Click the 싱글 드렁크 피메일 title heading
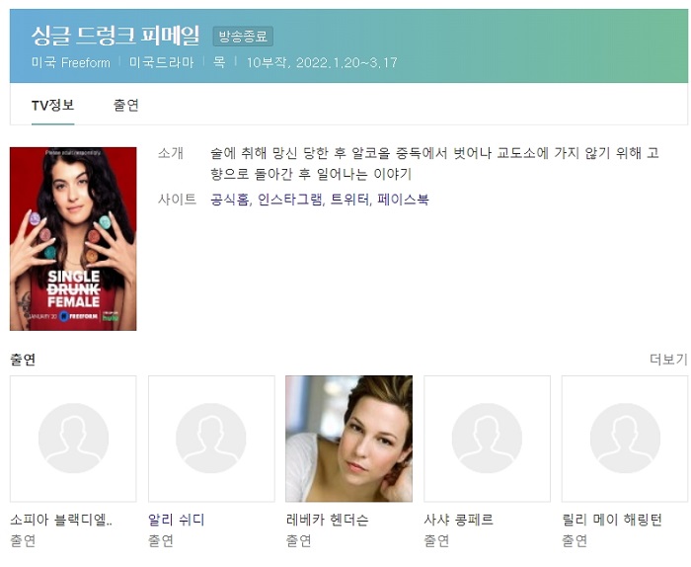Viewport: 691px width, 567px height. click(115, 37)
